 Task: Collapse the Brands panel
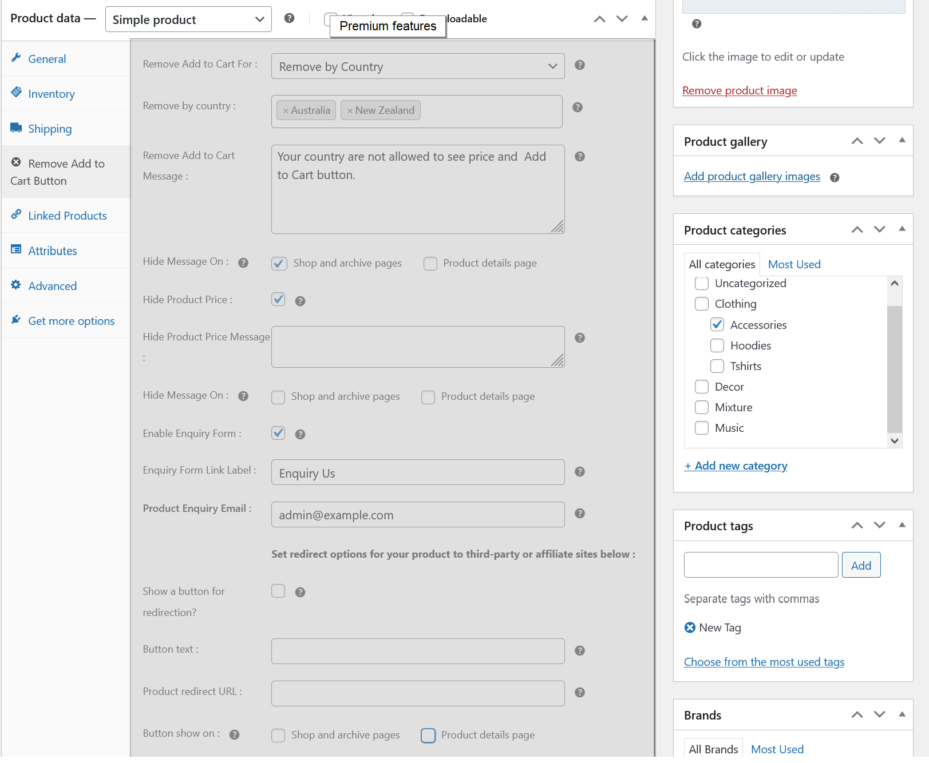click(x=902, y=714)
